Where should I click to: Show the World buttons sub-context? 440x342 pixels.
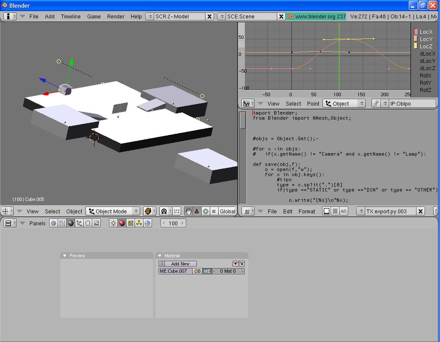pos(148,223)
